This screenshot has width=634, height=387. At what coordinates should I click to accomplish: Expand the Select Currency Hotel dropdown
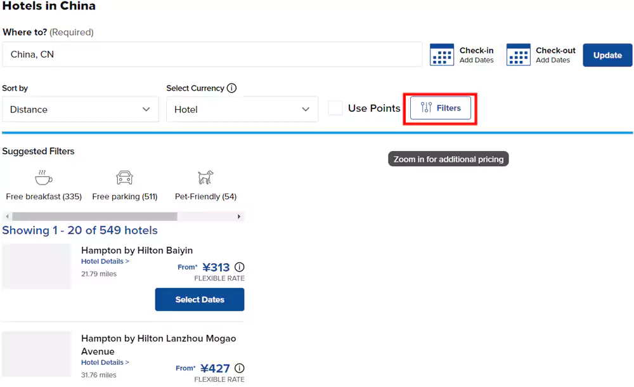pyautogui.click(x=242, y=109)
